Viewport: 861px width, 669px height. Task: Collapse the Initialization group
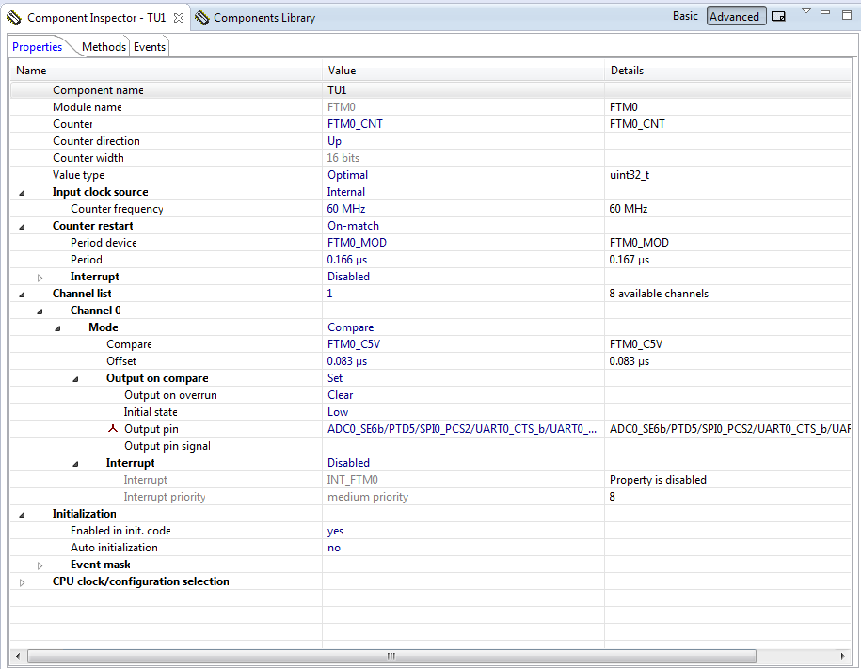click(x=22, y=515)
